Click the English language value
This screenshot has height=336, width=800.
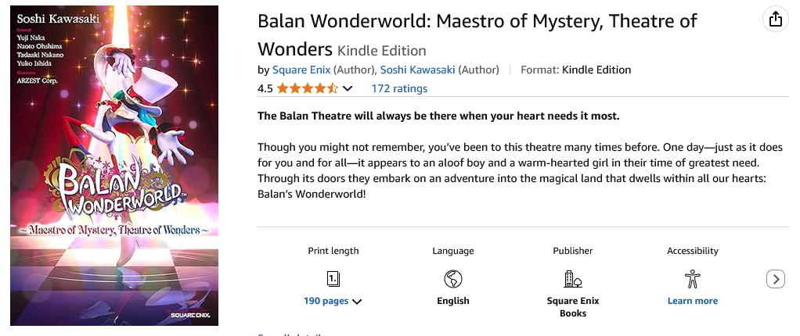tap(452, 301)
